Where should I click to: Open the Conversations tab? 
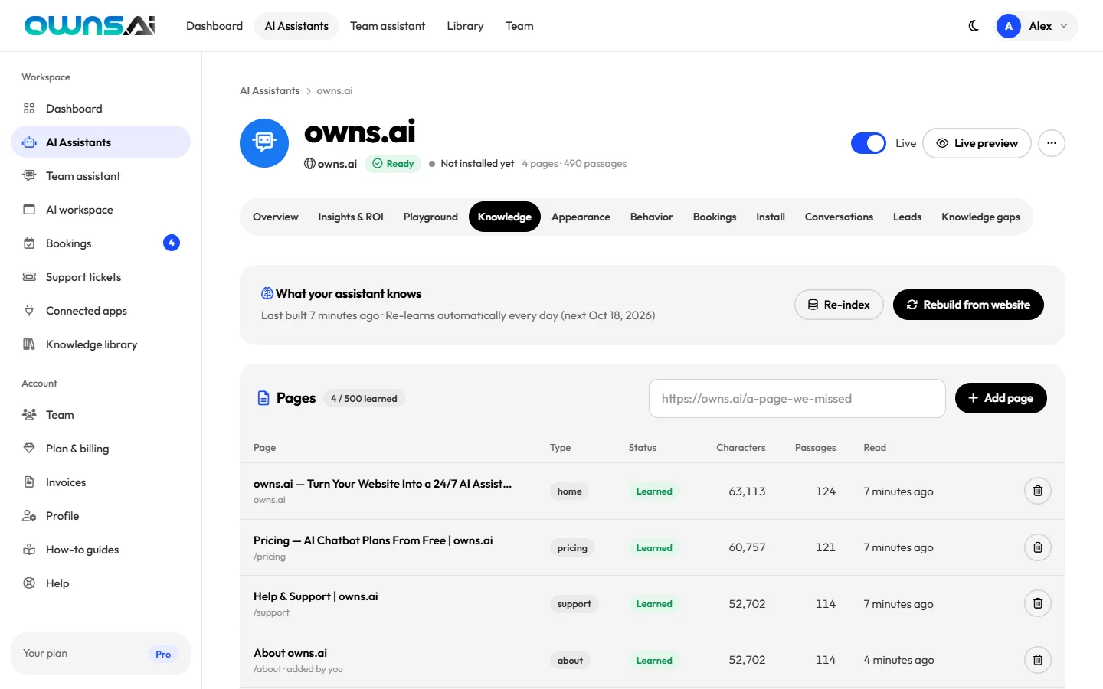point(839,217)
